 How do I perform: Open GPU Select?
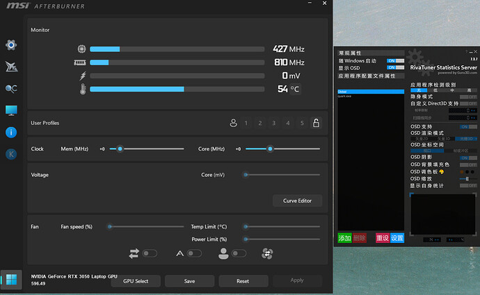(x=136, y=281)
